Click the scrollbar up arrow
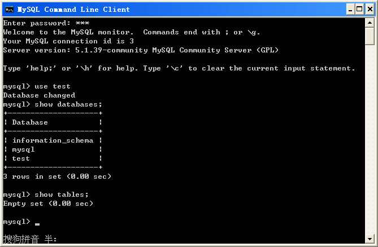378x247 pixels. (x=370, y=23)
